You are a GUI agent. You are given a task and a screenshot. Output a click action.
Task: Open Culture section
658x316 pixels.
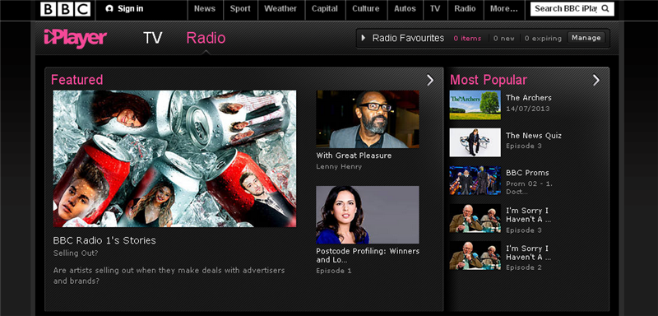click(365, 9)
